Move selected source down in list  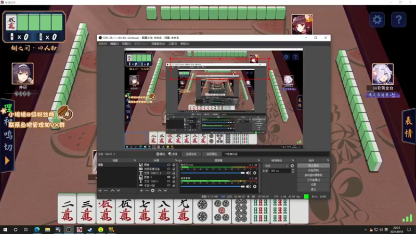click(x=165, y=190)
